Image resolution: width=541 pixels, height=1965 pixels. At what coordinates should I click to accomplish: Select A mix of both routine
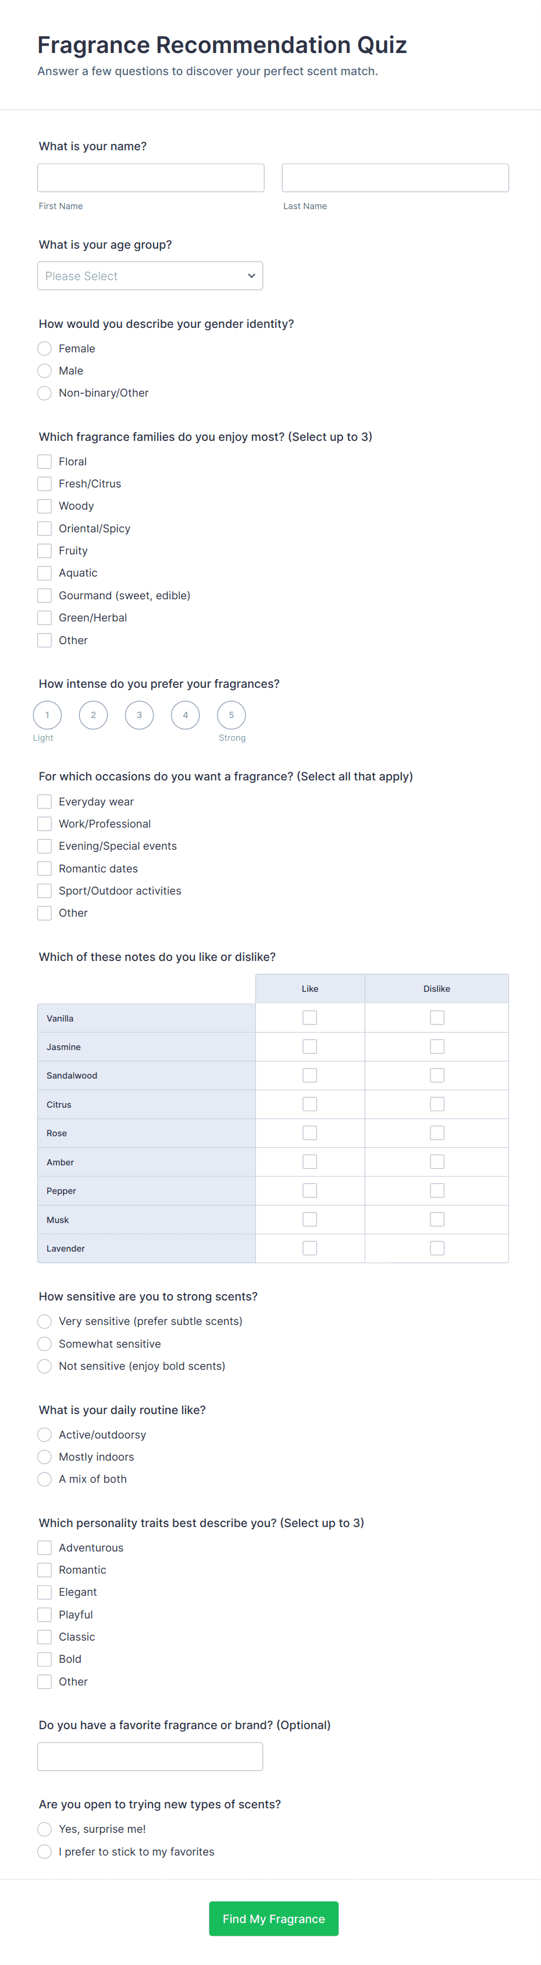click(x=45, y=1479)
